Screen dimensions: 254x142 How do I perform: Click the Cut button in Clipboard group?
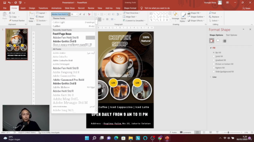click(x=12, y=13)
